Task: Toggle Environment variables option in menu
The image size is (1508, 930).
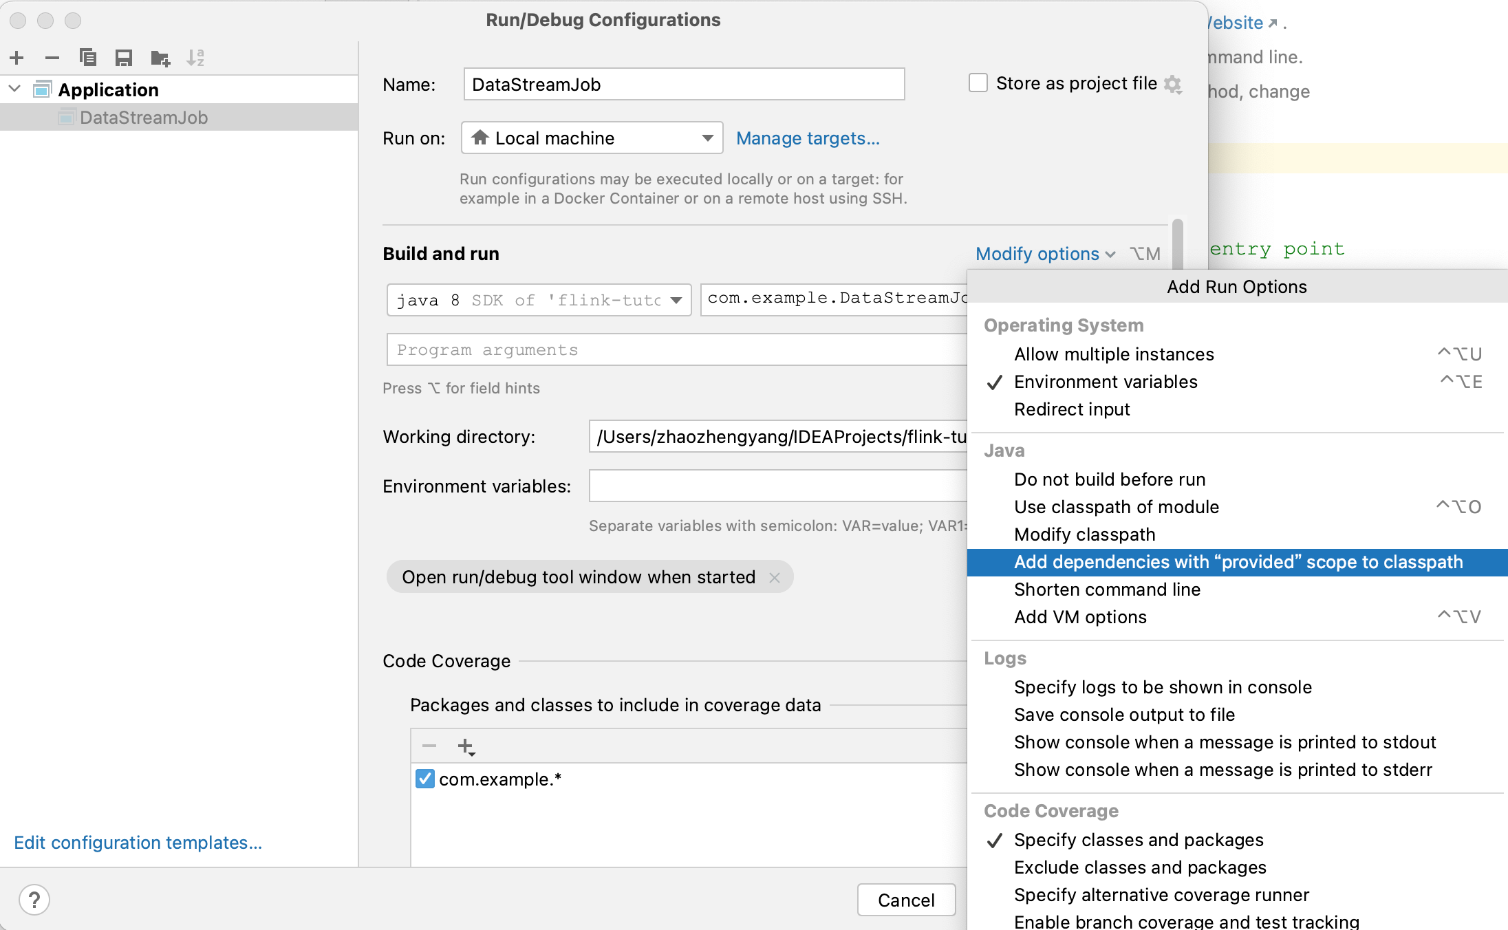Action: [1106, 382]
